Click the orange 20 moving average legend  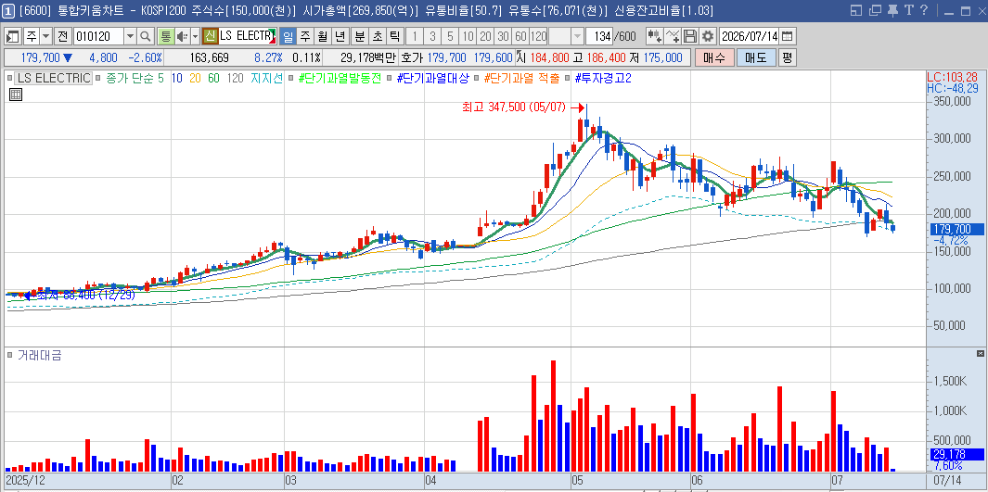click(x=196, y=79)
